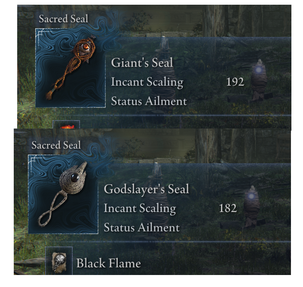Click the glowing orb in lower panel
The width and height of the screenshot is (303, 287).
coord(251,196)
